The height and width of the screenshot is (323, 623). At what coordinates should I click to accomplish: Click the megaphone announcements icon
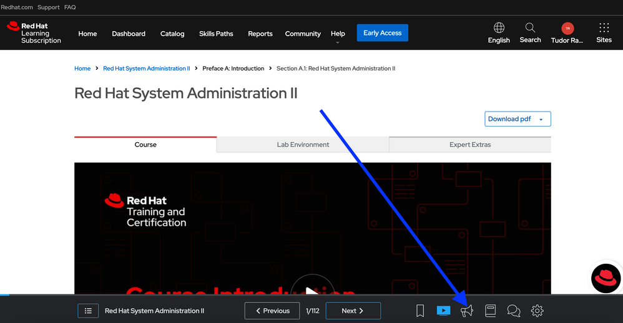click(x=467, y=311)
